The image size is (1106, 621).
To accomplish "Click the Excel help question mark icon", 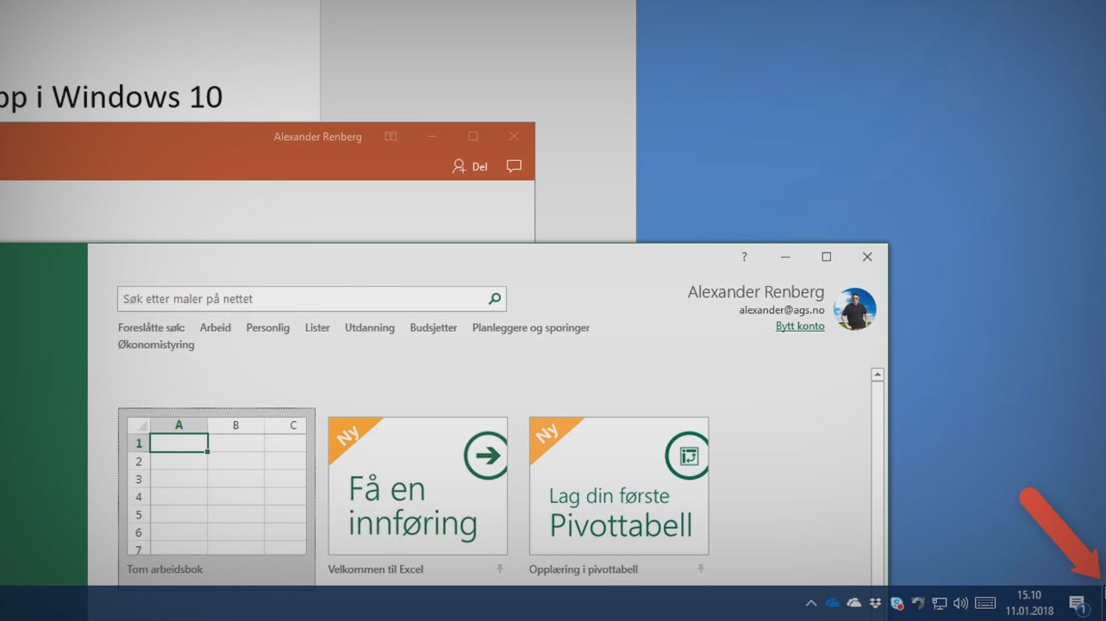I will tap(744, 257).
